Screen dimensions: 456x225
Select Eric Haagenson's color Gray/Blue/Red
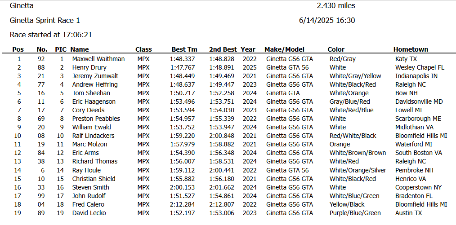350,101
